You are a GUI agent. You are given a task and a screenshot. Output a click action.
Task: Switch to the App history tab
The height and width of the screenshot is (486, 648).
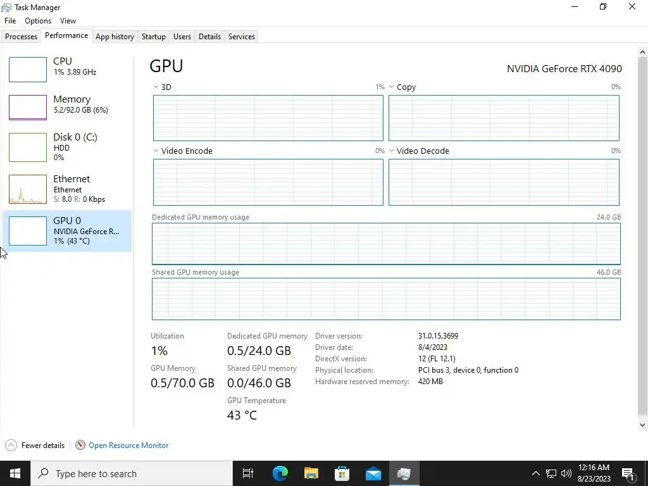pyautogui.click(x=115, y=36)
